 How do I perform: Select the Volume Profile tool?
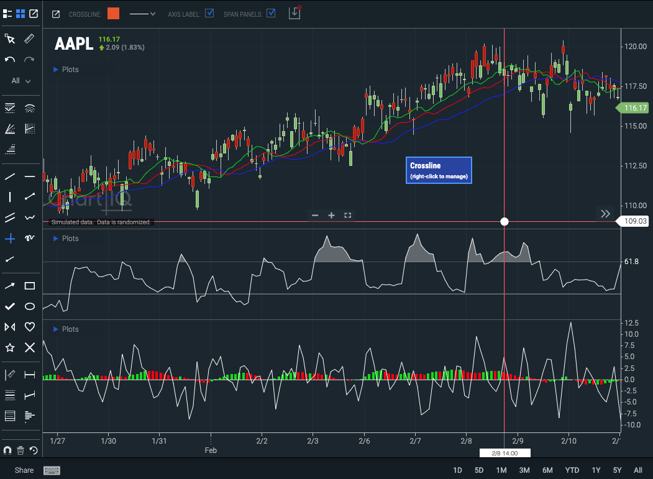pyautogui.click(x=30, y=416)
